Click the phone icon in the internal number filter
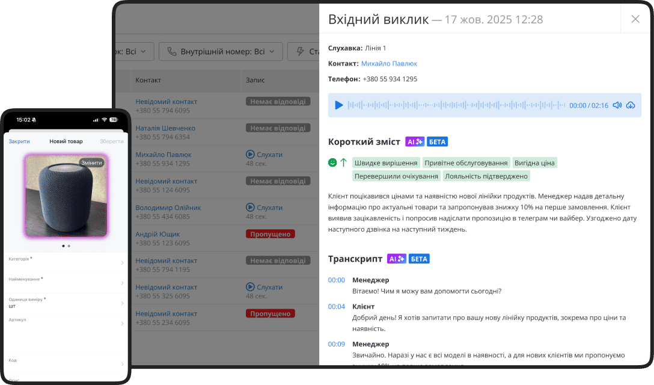The height and width of the screenshot is (385, 654). [171, 51]
